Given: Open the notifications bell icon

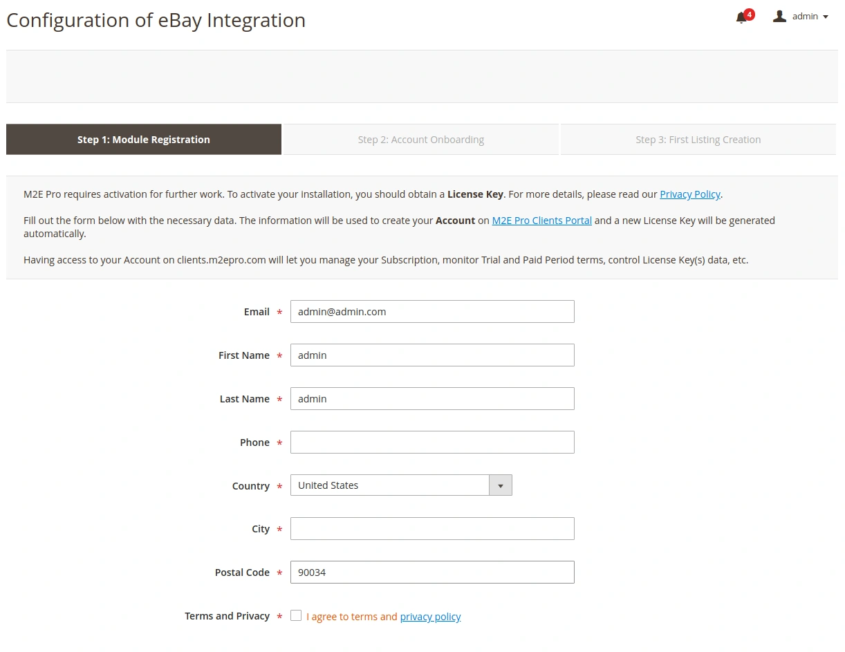Looking at the screenshot, I should point(741,18).
